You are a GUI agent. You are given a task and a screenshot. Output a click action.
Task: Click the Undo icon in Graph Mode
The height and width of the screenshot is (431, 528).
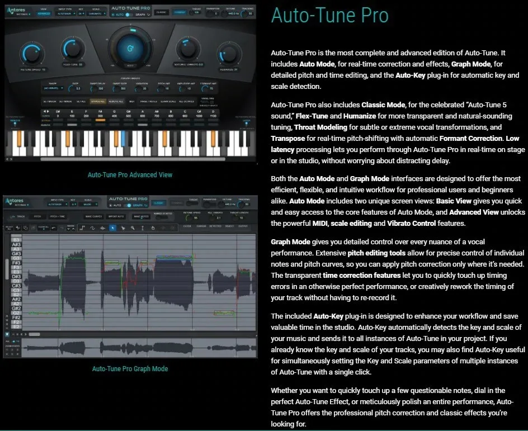click(54, 227)
